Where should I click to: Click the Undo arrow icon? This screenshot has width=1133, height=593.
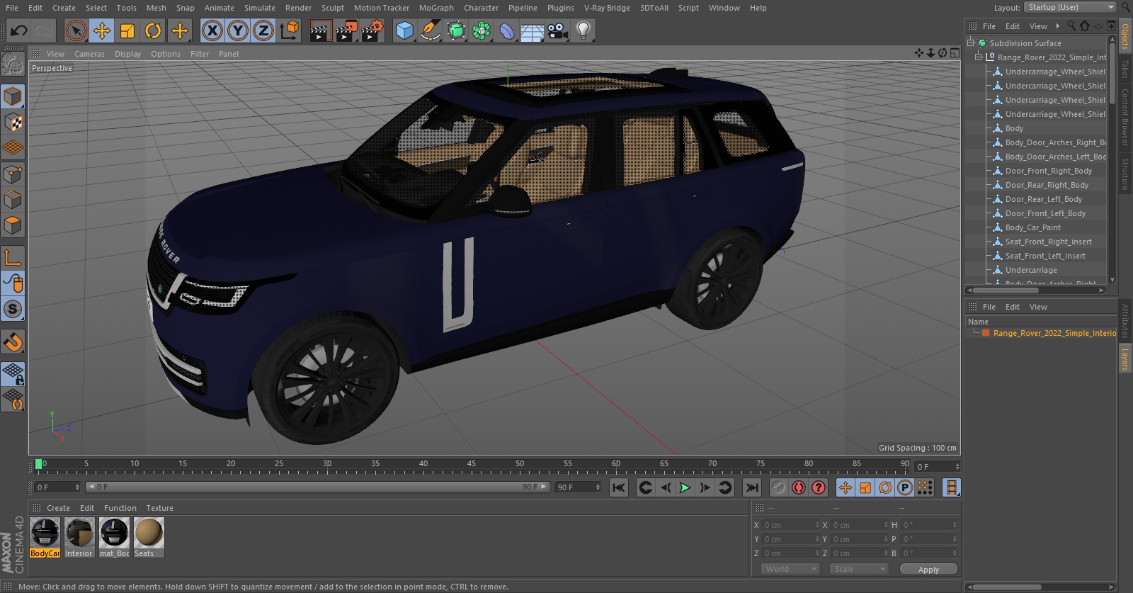[18, 30]
